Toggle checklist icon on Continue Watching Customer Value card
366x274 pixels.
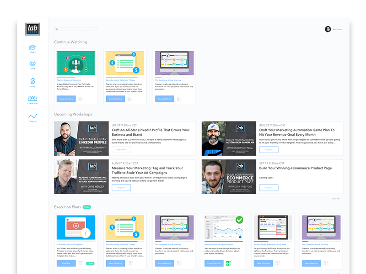pos(179,99)
